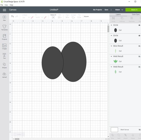The image size is (141, 140).
Task: Select the first Circle layer thumbnail
Action: (116, 30)
